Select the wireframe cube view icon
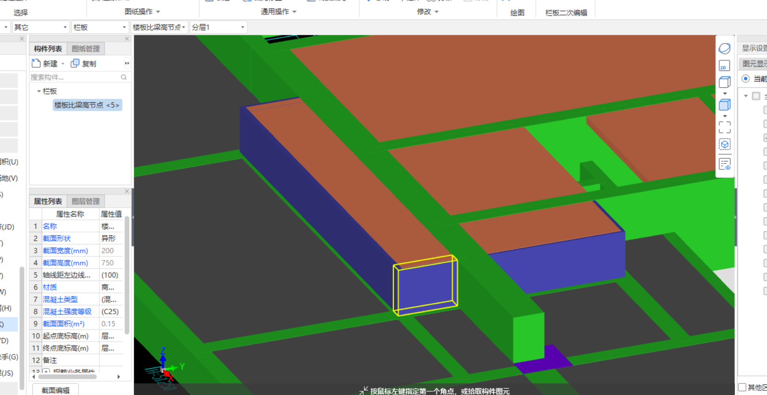This screenshot has height=395, width=767. [x=724, y=82]
